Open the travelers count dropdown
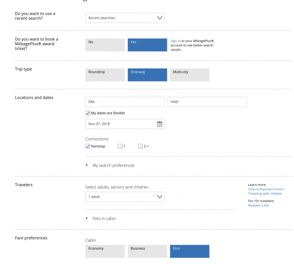 point(125,197)
